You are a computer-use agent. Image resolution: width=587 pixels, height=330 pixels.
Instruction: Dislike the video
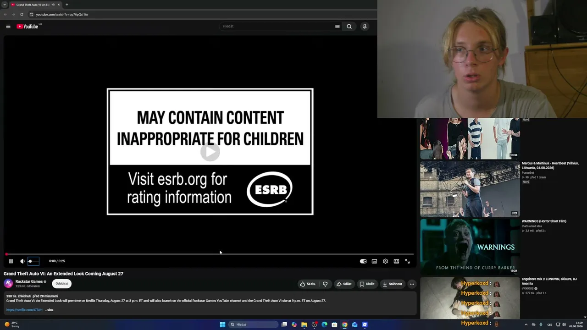point(325,284)
